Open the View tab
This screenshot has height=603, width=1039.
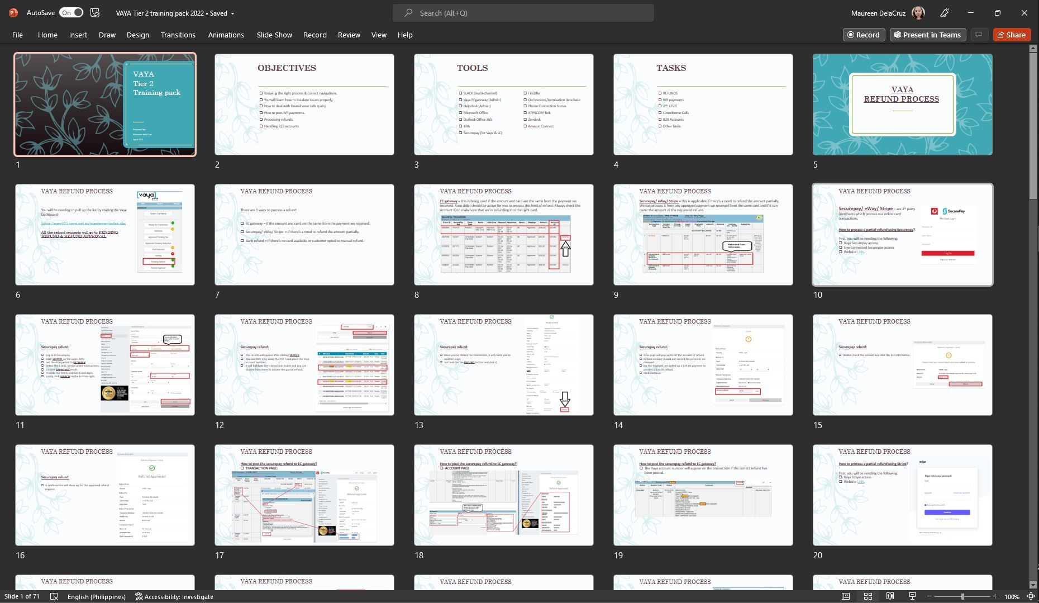379,35
